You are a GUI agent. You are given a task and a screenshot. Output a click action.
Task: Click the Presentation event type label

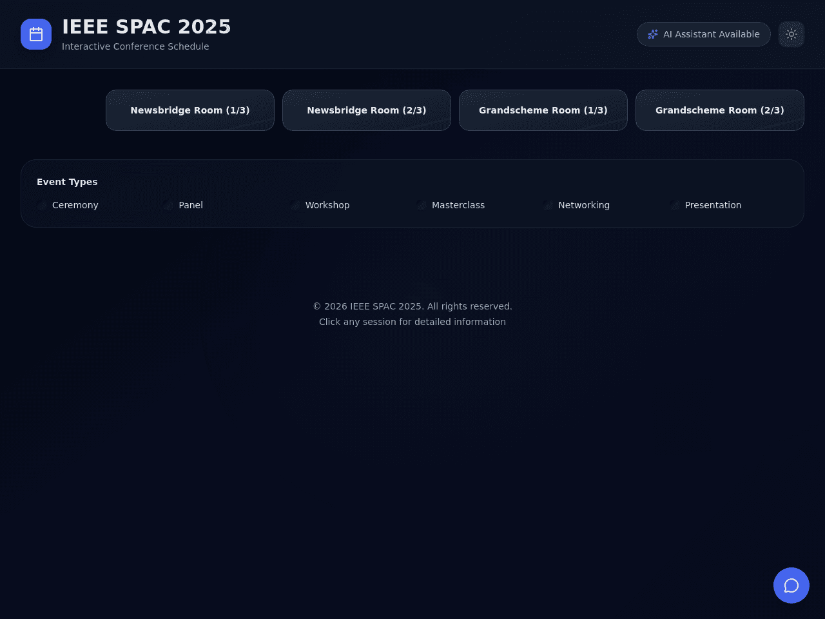pos(713,205)
